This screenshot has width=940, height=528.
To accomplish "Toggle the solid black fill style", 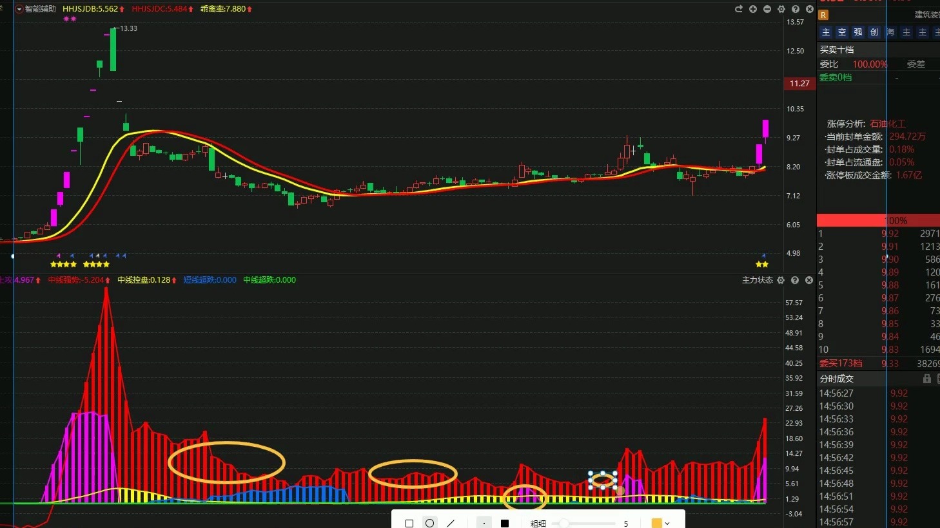I will point(505,523).
